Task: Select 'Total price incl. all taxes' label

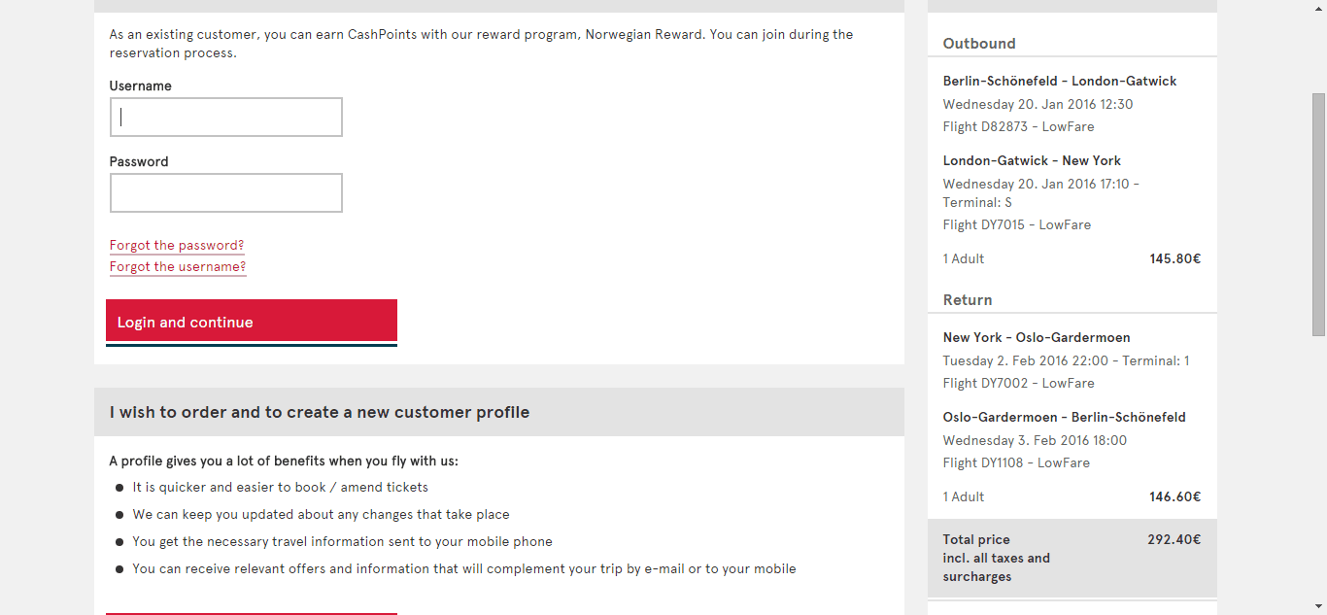Action: [x=997, y=558]
